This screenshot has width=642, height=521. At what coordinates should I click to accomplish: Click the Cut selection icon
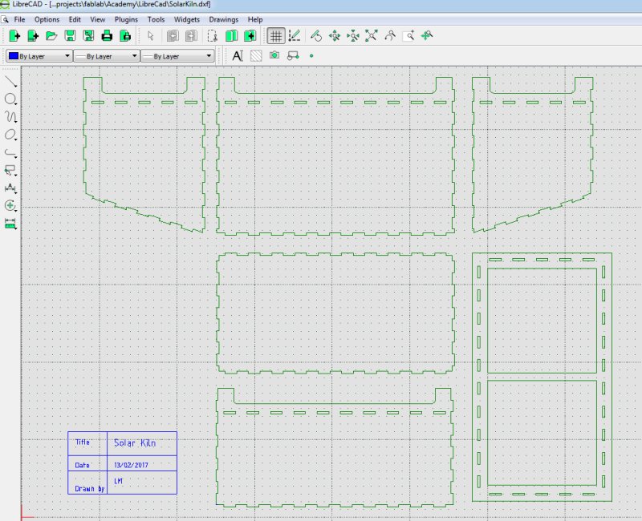pos(212,36)
